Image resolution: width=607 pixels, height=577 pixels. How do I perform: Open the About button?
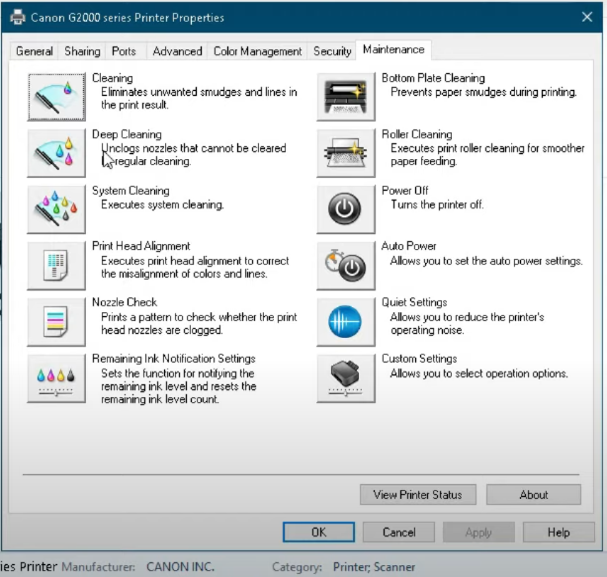[x=534, y=495]
